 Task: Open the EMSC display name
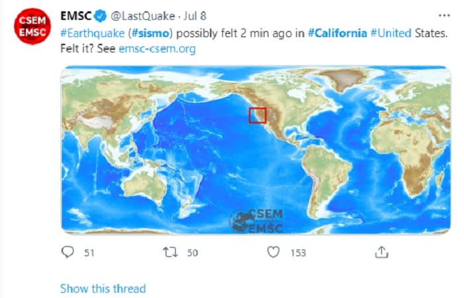click(x=76, y=17)
